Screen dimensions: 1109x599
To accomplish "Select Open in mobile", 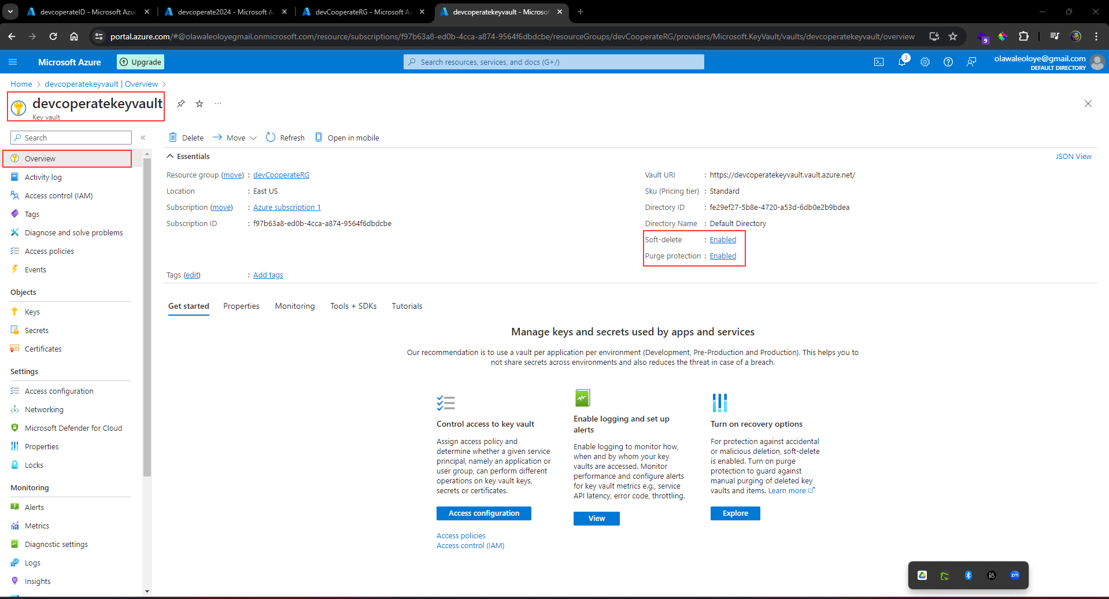I will coord(346,138).
